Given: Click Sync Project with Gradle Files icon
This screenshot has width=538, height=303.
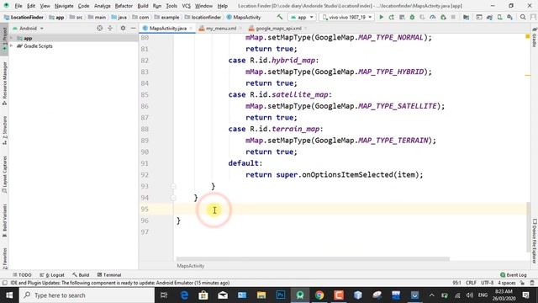Looking at the screenshot, I should (x=489, y=17).
